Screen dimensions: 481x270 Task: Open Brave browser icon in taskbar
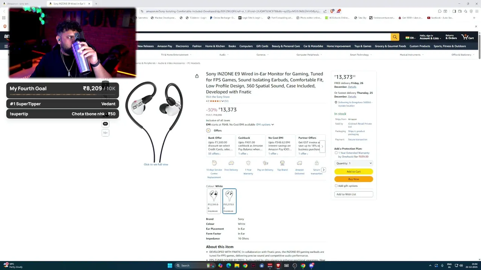point(278,265)
